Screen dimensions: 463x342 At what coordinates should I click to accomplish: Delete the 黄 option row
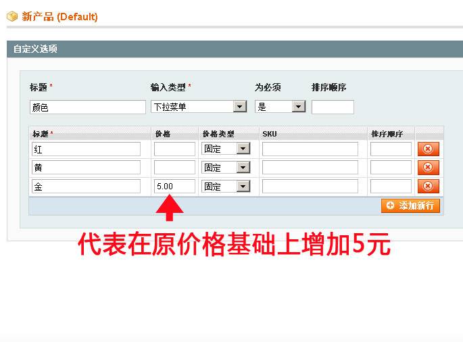coord(428,168)
